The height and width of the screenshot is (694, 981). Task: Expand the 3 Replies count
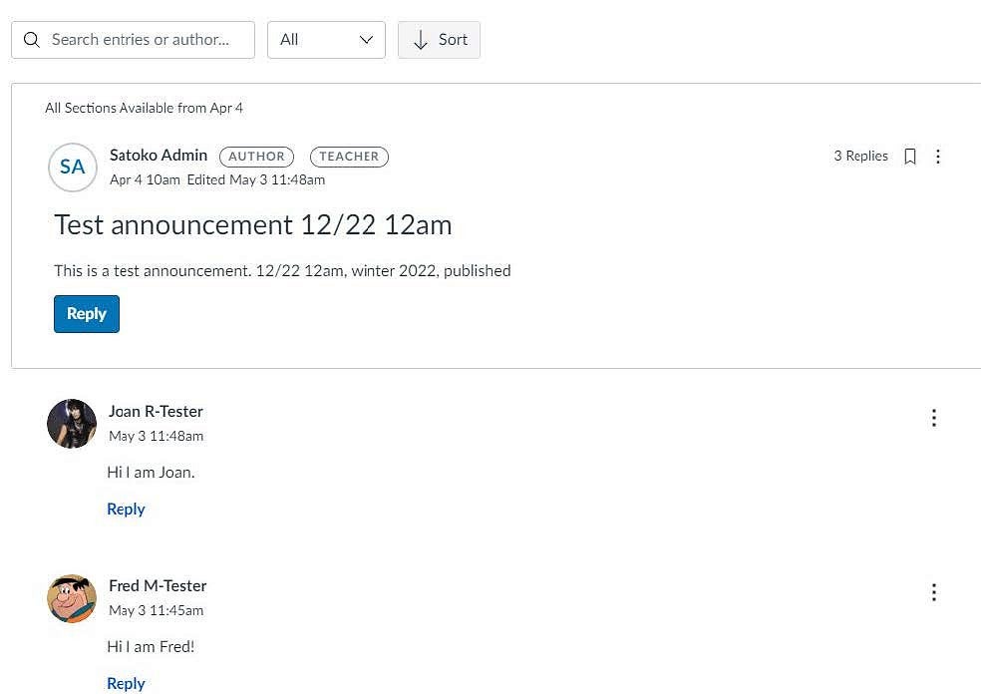coord(860,156)
